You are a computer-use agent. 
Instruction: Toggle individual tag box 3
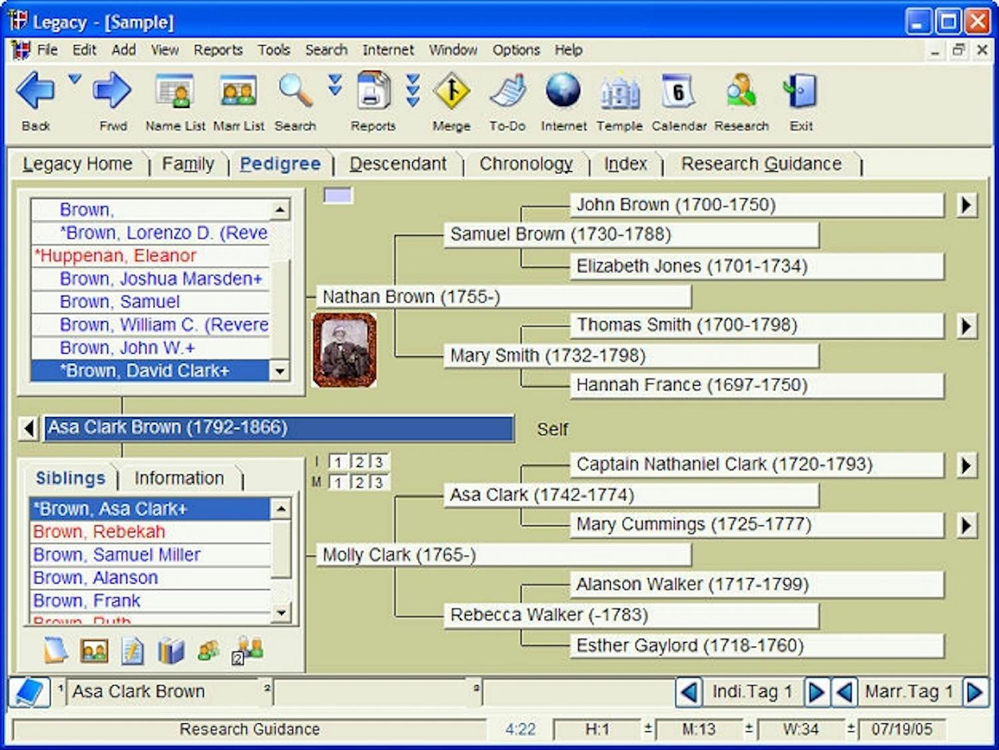tap(379, 462)
